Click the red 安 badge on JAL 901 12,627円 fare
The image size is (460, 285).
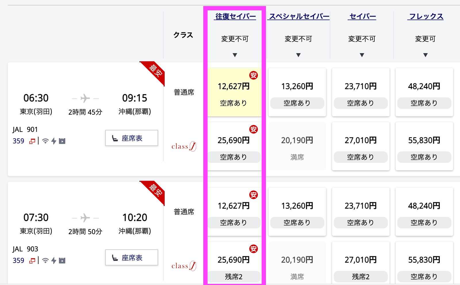tap(254, 75)
